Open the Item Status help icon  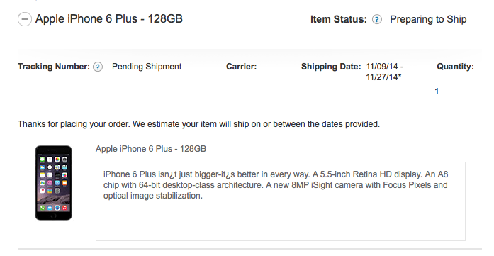pos(377,20)
